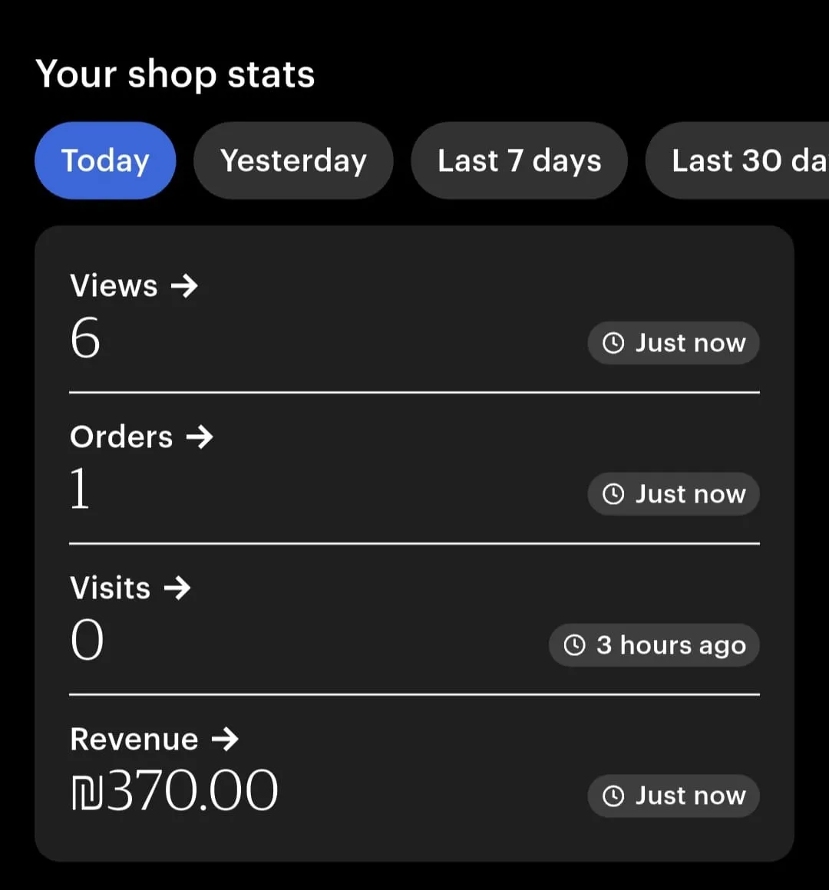The width and height of the screenshot is (829, 890).
Task: Select the Today tab
Action: point(105,161)
